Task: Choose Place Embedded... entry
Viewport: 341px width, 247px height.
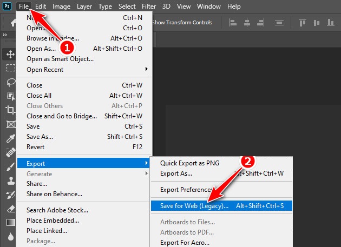Action: point(84,221)
